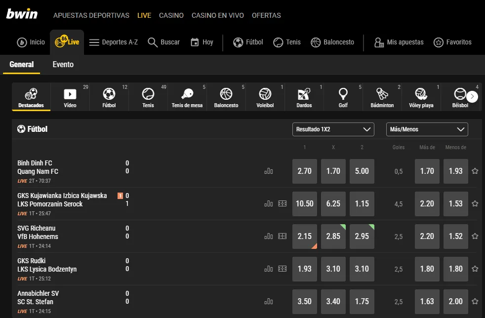485x318 pixels.
Task: Select the Live section with 86 badge
Action: (x=67, y=42)
